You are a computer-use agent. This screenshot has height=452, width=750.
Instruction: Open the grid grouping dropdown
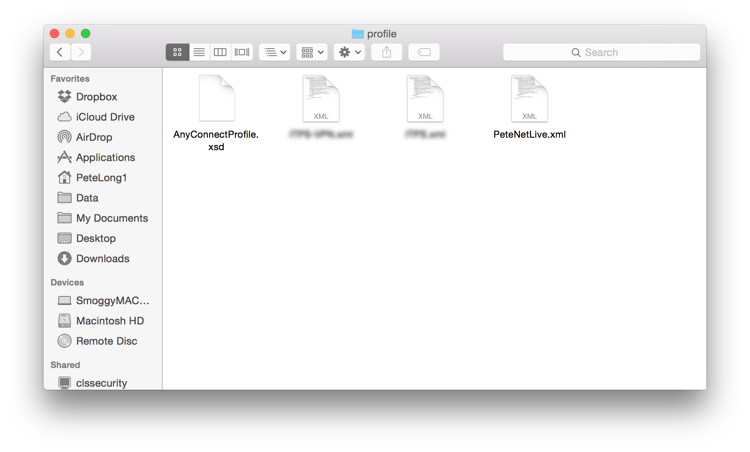(x=312, y=52)
